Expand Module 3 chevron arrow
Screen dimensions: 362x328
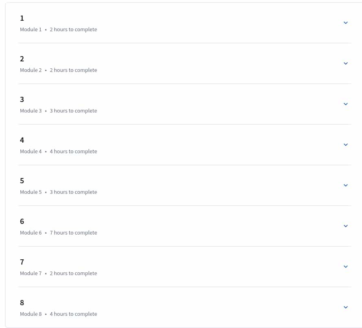point(346,104)
